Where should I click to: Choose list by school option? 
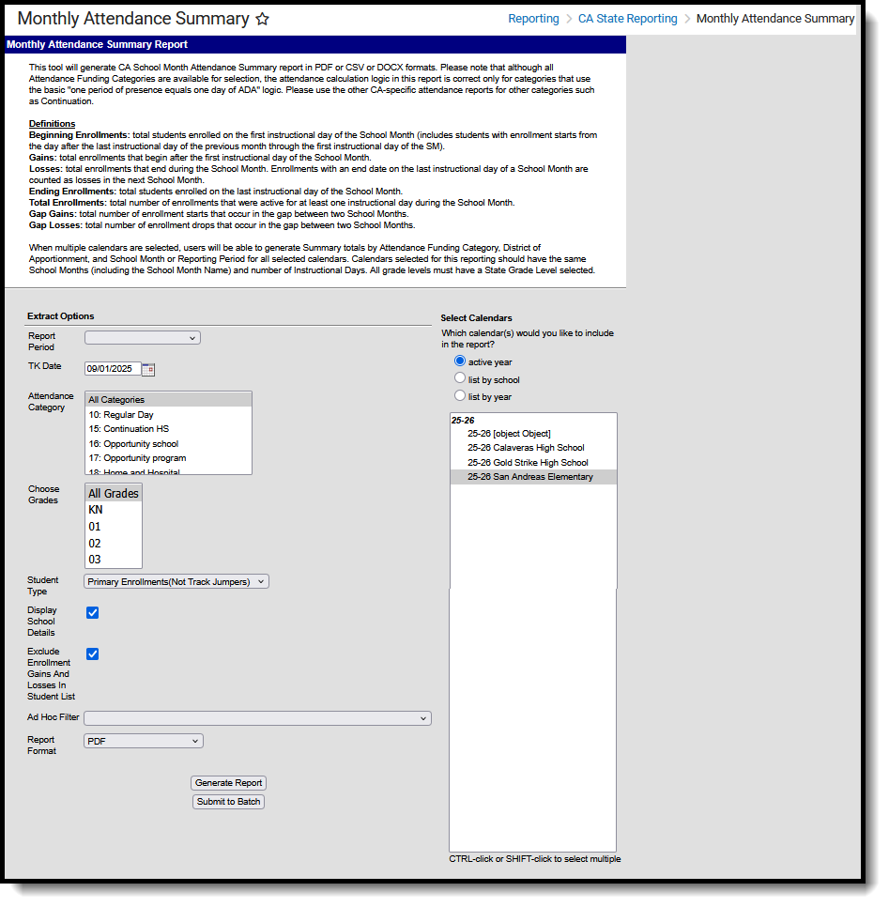point(459,377)
